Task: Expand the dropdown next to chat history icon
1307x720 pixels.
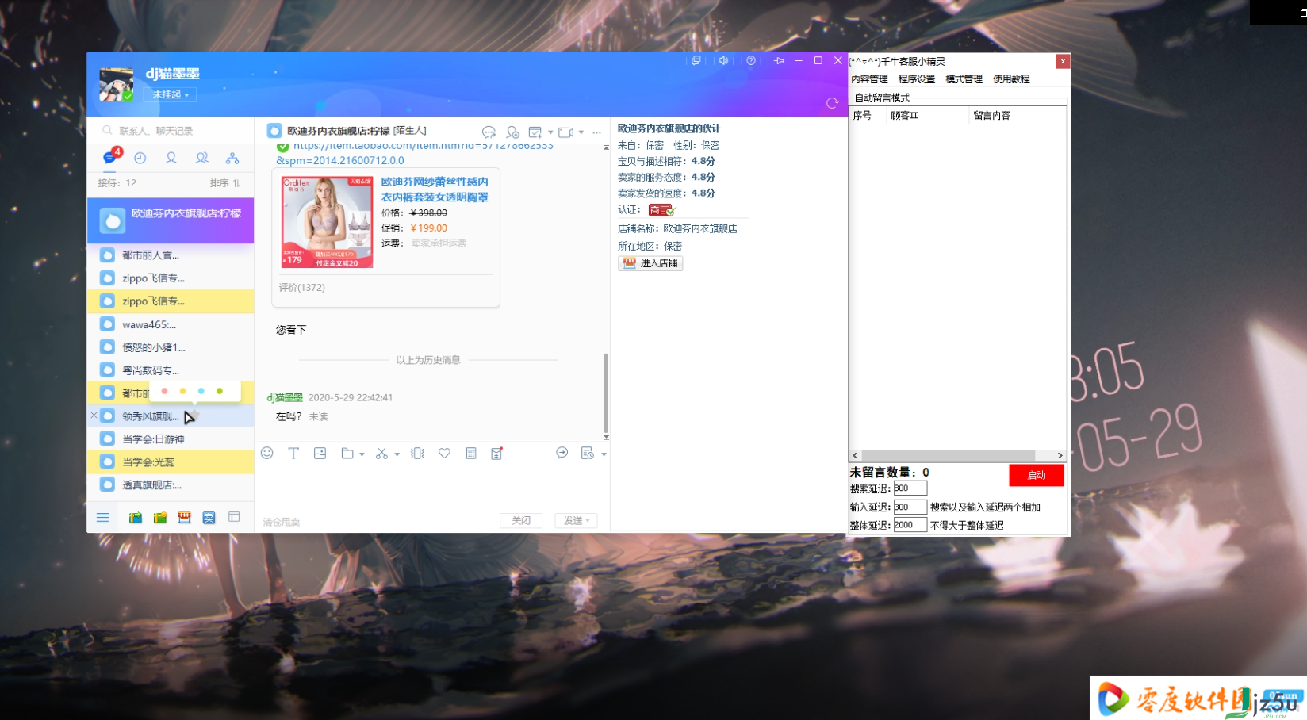Action: pos(604,454)
